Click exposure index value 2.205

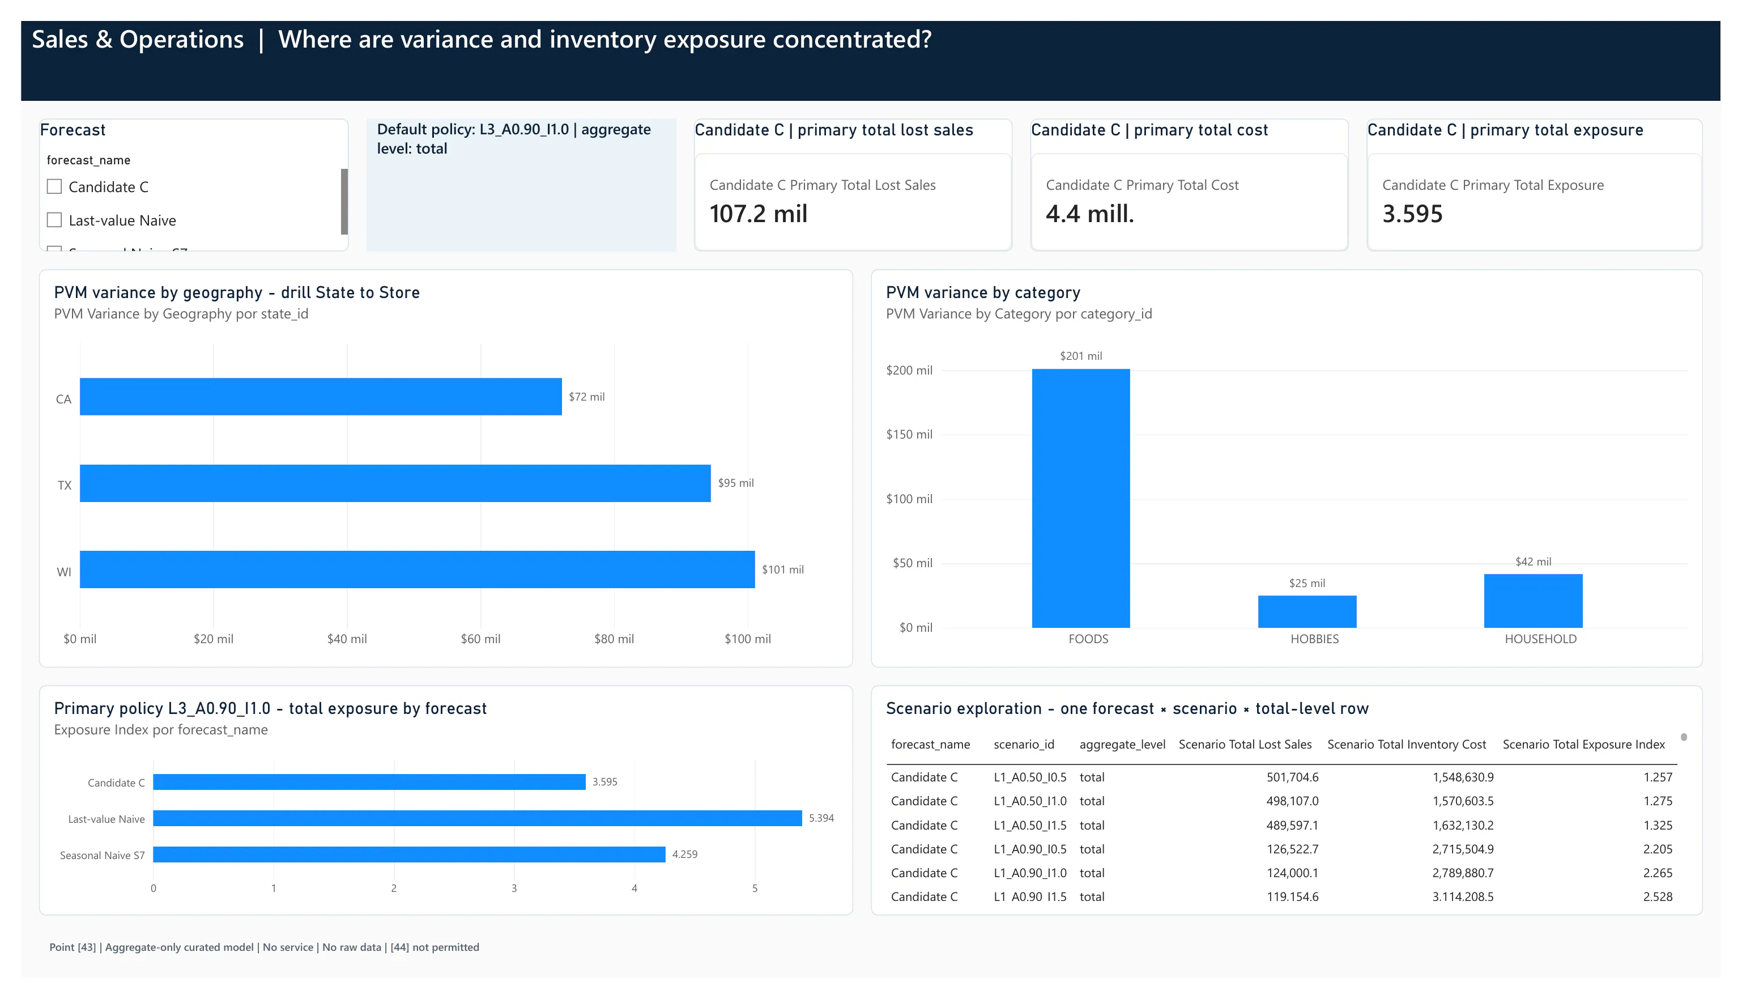pyautogui.click(x=1658, y=849)
